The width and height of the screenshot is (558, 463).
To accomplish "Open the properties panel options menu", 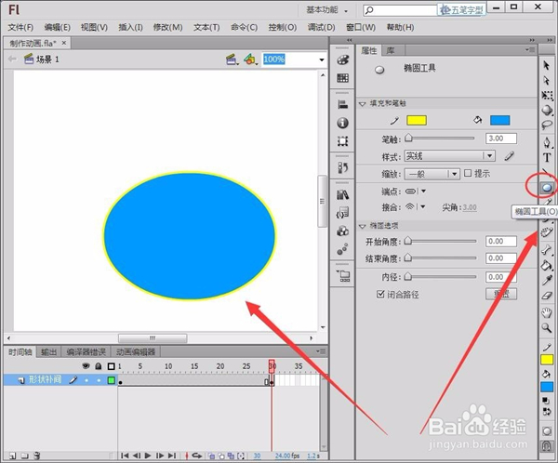I will (530, 50).
